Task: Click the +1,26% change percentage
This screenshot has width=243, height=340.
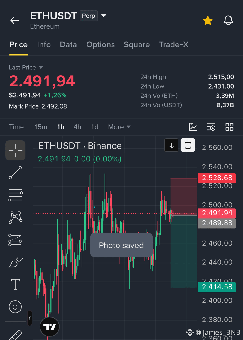Action: click(x=55, y=95)
